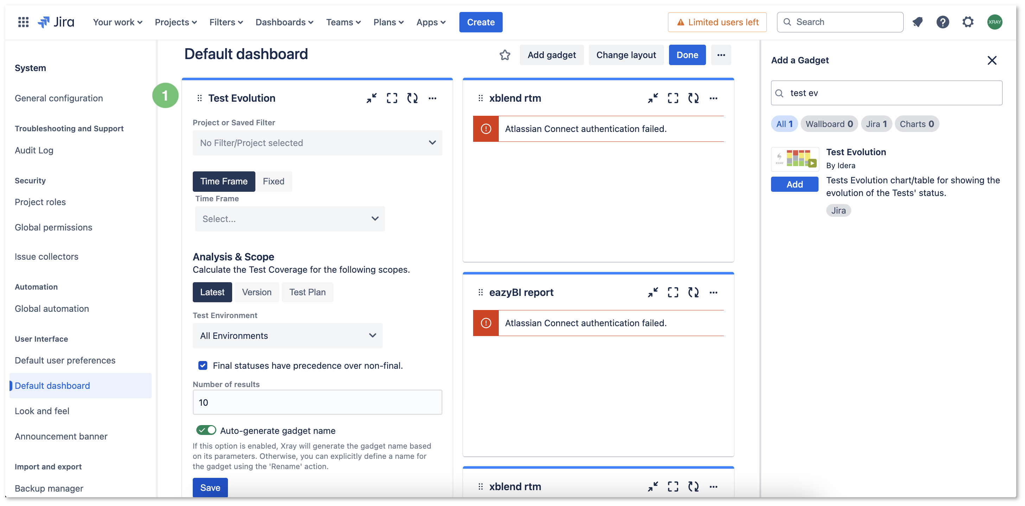Image resolution: width=1025 pixels, height=506 pixels.
Task: Open Backup manager in sidebar
Action: coord(49,488)
